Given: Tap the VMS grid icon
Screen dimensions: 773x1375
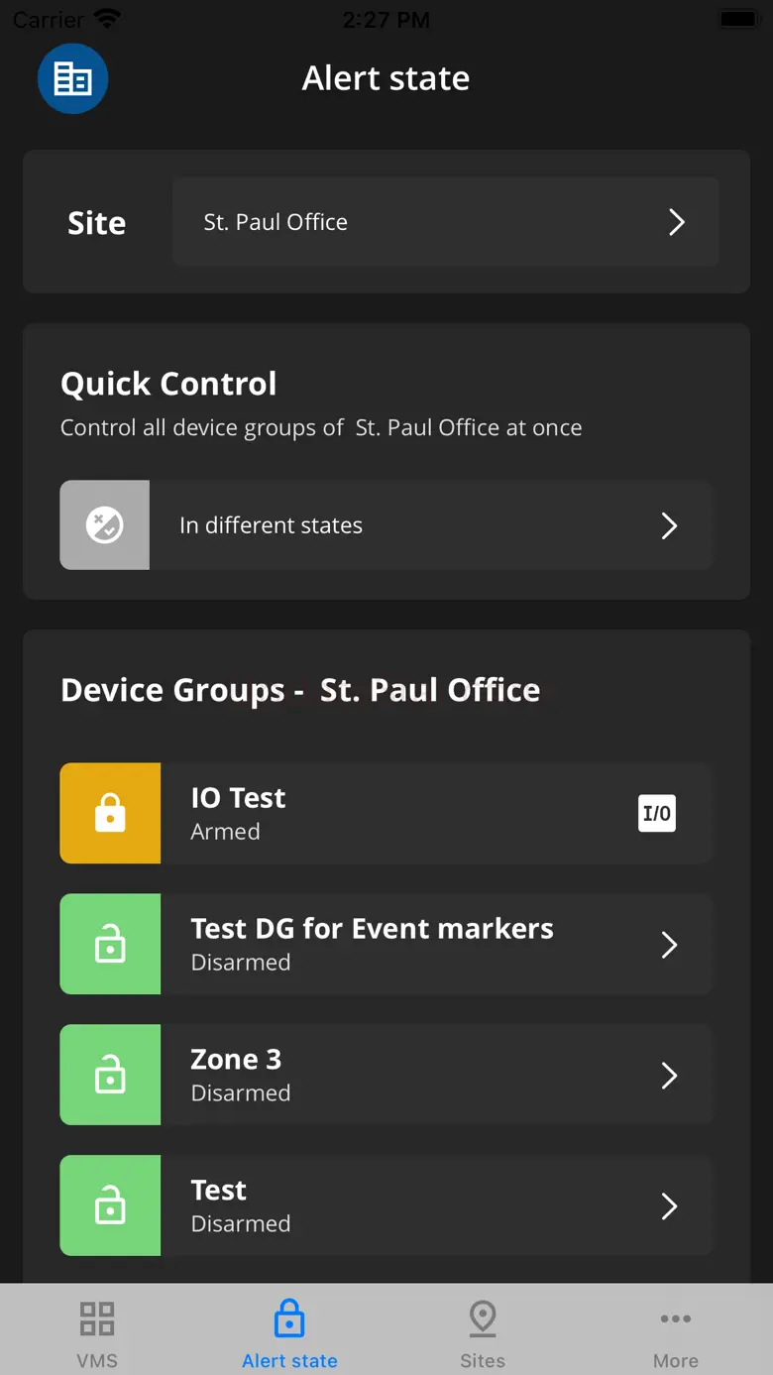Looking at the screenshot, I should point(97,1318).
